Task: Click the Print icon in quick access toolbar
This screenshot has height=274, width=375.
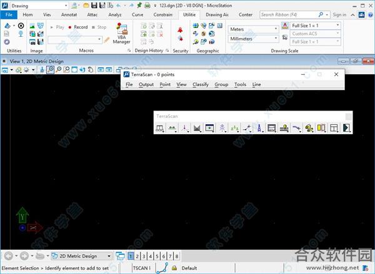Action: [147, 5]
